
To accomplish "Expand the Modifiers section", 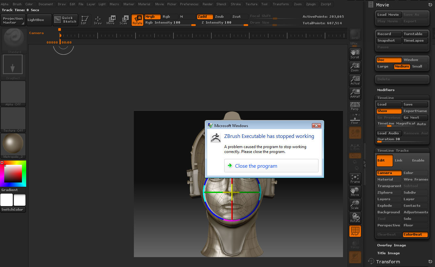I will (x=386, y=90).
